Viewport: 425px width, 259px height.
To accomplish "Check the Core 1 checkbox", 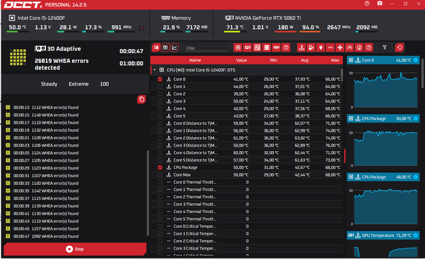I will pos(160,87).
